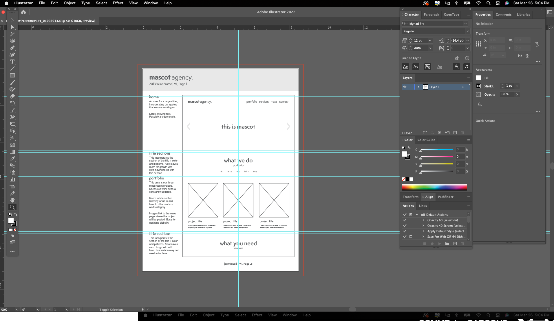Select the Pen tool
Image resolution: width=554 pixels, height=321 pixels.
[12, 48]
